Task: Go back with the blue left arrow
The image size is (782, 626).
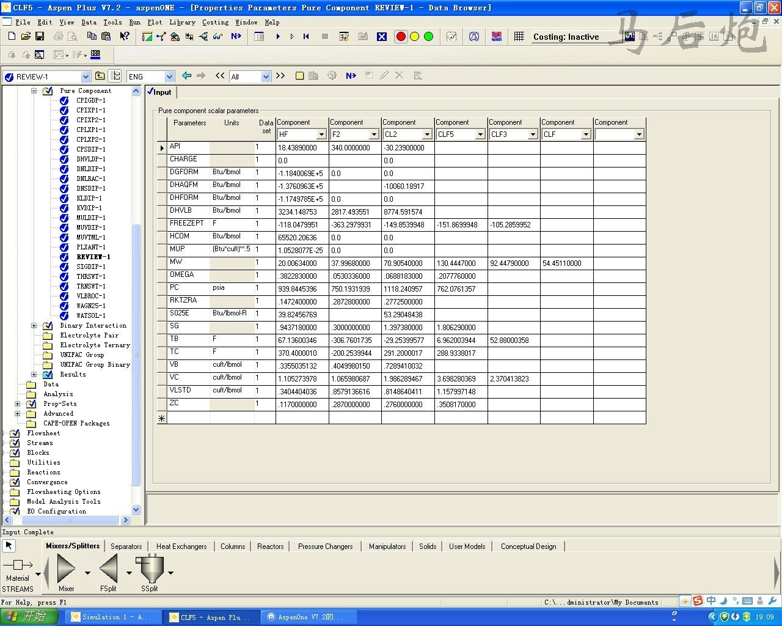Action: (187, 76)
